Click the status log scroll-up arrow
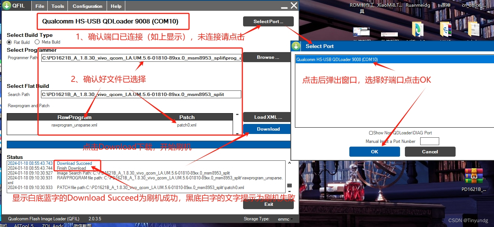This screenshot has width=494, height=227. click(x=289, y=163)
